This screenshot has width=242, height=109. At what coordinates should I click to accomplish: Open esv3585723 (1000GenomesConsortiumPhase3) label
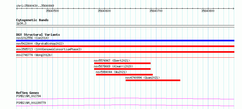[x=49, y=49]
